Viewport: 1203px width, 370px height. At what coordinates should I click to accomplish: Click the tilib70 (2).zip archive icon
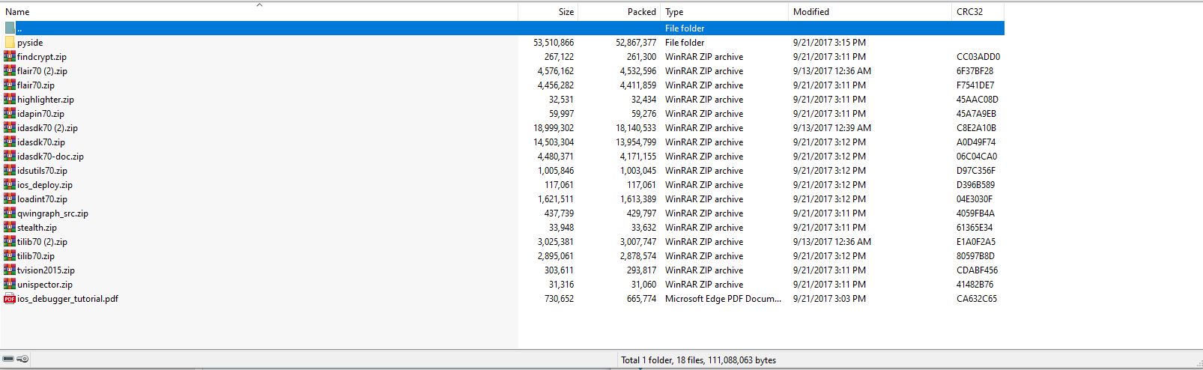[x=10, y=241]
